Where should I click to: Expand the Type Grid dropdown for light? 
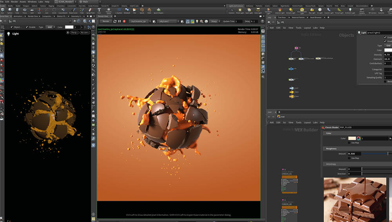(50, 27)
